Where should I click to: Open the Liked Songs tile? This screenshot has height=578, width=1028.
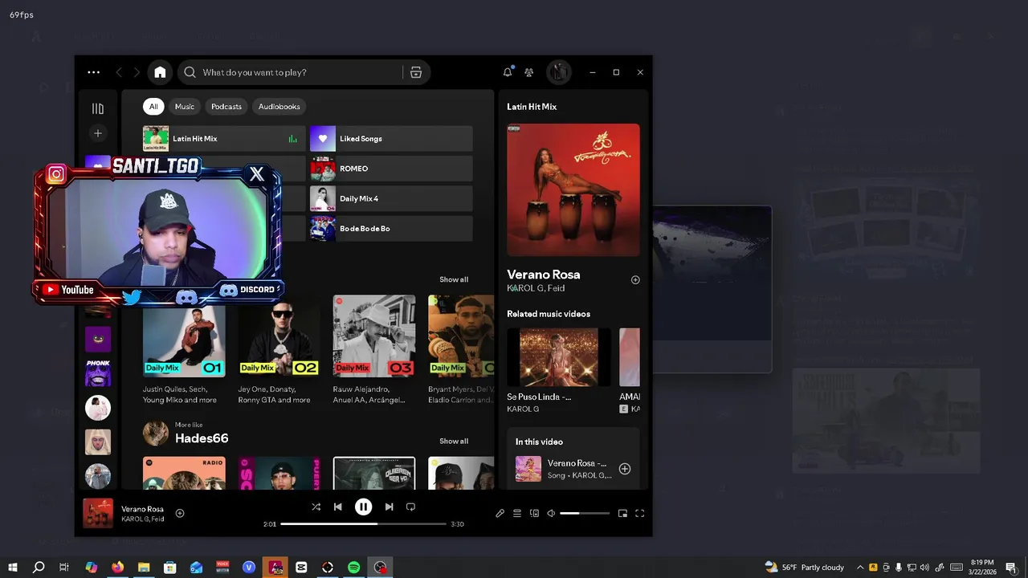(391, 139)
